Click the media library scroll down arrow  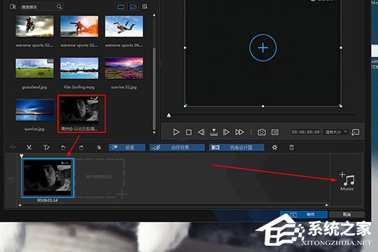click(x=154, y=132)
